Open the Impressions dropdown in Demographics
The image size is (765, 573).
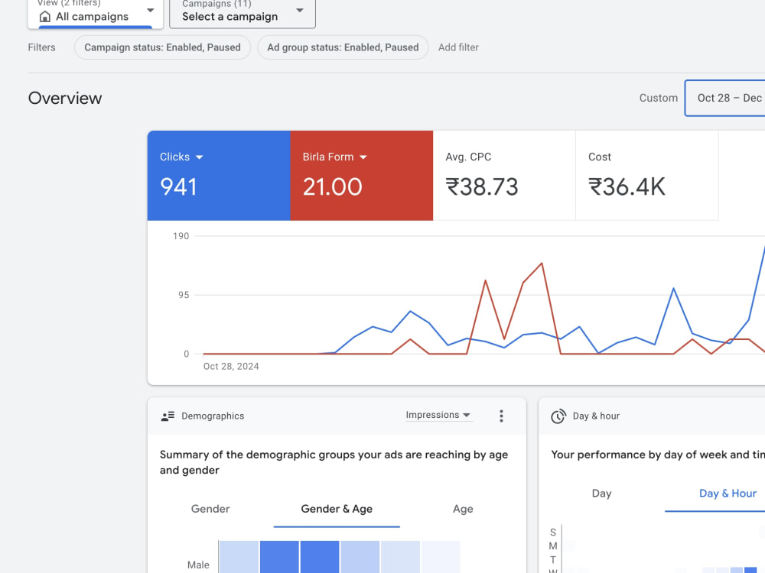438,415
